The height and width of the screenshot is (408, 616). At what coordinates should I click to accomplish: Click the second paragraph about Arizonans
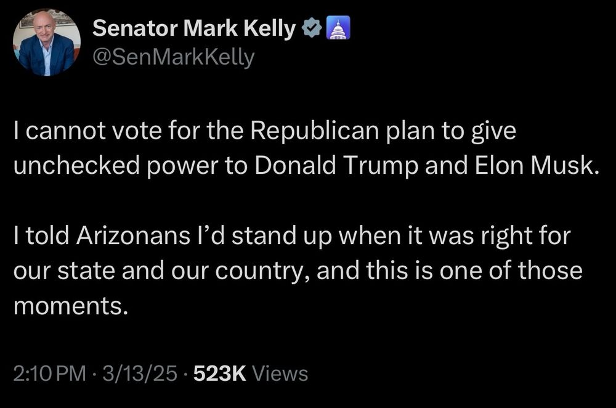point(296,271)
